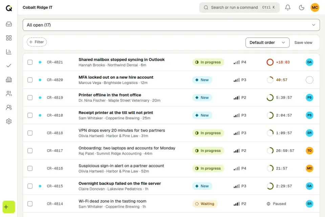Click the empty unassigned avatar on CR-4820
Viewport: 325px width, 217px height.
click(309, 80)
